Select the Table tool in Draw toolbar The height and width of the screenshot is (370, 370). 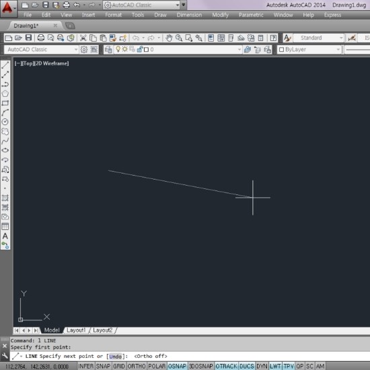pyautogui.click(x=5, y=227)
